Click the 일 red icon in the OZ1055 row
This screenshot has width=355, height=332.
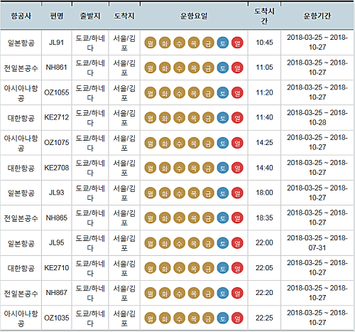coord(237,93)
